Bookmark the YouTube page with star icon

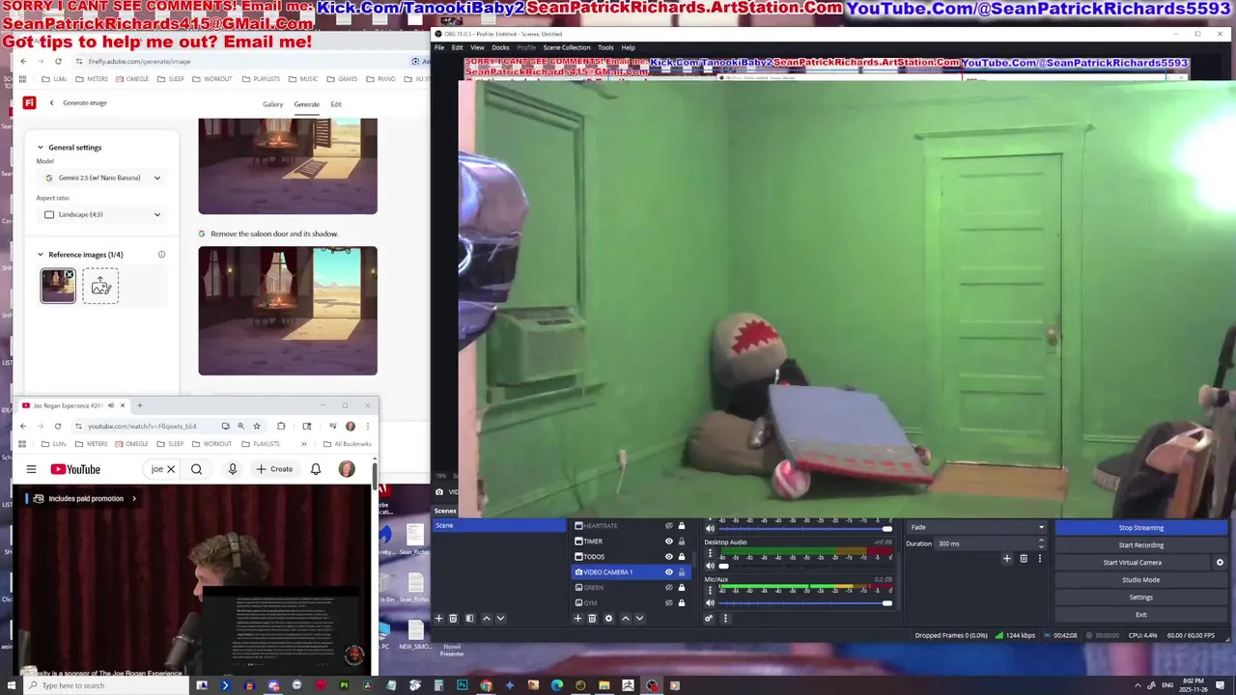coord(257,426)
